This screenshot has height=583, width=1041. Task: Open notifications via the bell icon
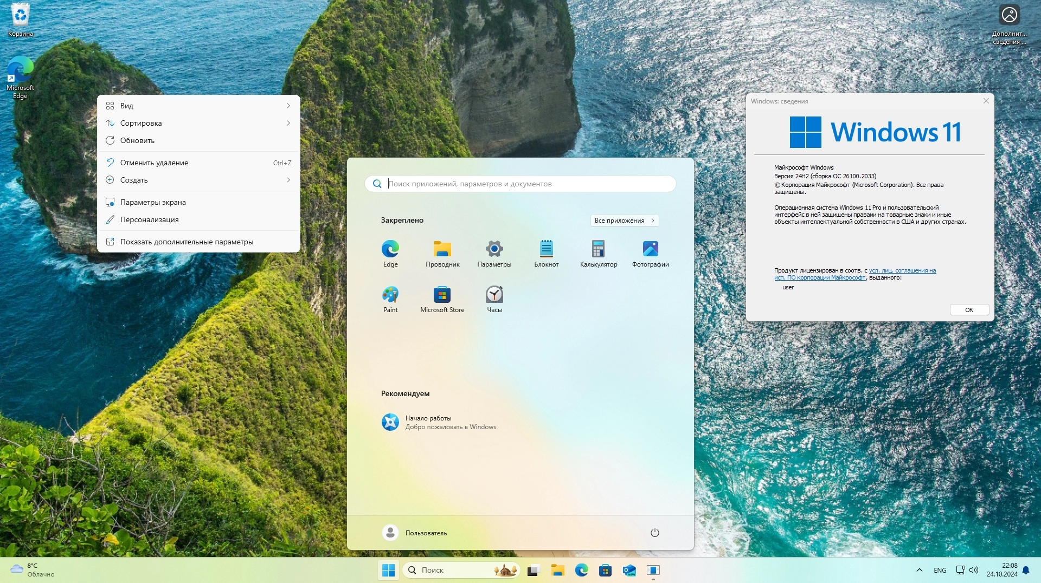[1026, 570]
